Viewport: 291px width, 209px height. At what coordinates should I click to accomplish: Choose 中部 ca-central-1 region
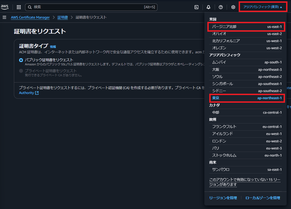click(x=245, y=112)
